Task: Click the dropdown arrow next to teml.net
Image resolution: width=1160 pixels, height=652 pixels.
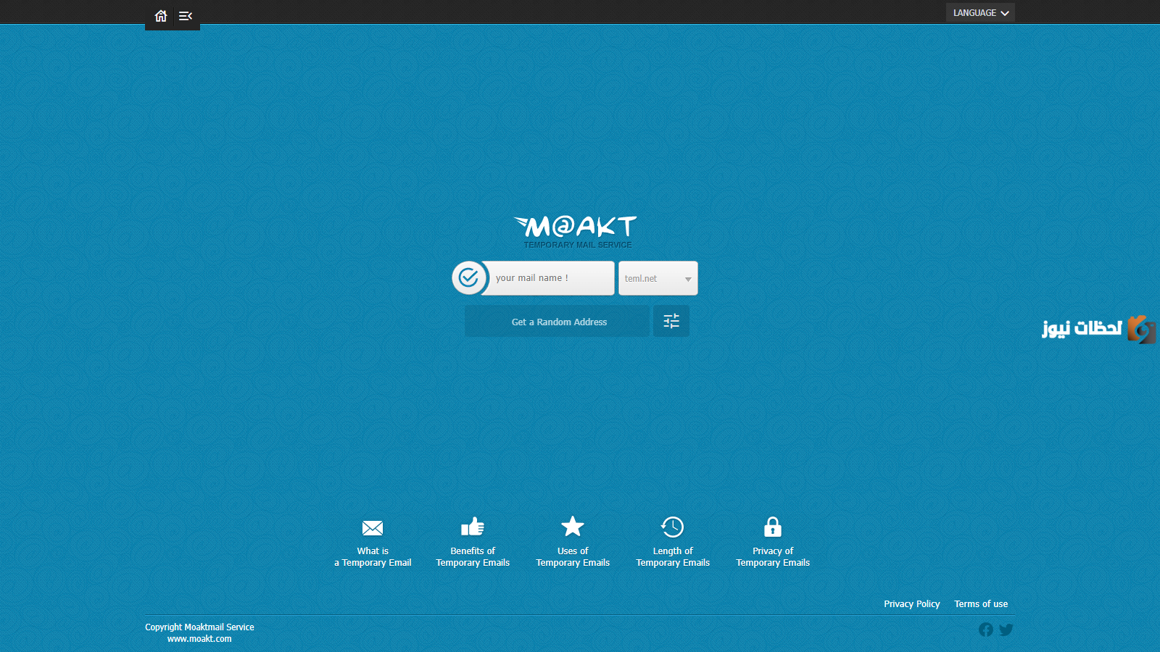Action: [688, 279]
